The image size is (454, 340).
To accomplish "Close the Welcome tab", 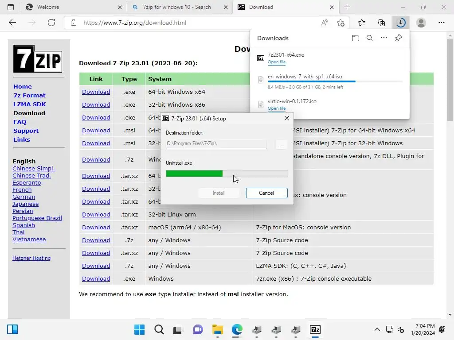I will point(120,7).
